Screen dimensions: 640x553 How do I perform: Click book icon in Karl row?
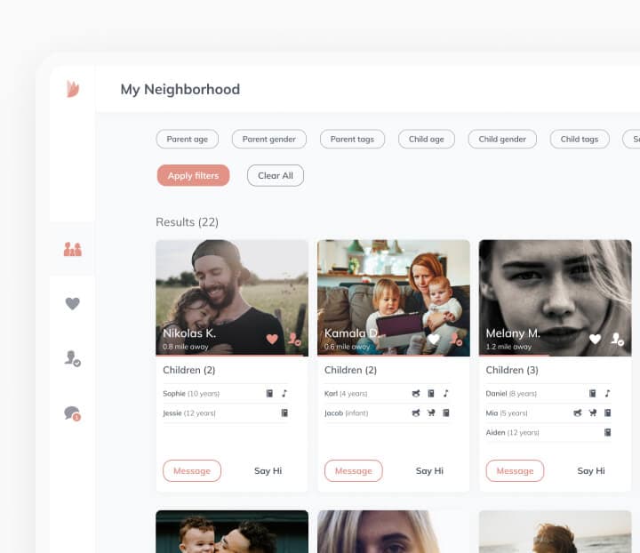click(x=431, y=393)
